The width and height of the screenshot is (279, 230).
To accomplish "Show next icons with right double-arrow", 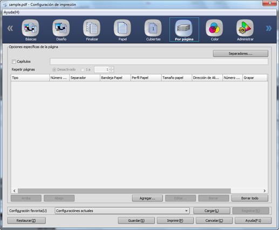I will (269, 28).
